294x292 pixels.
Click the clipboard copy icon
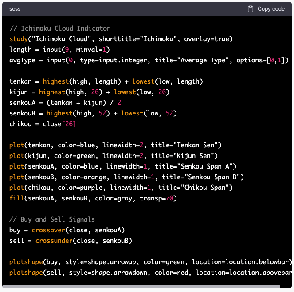[250, 9]
